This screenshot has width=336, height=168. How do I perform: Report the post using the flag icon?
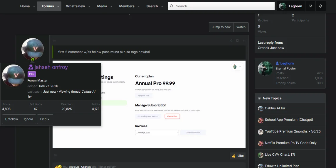click(x=55, y=156)
